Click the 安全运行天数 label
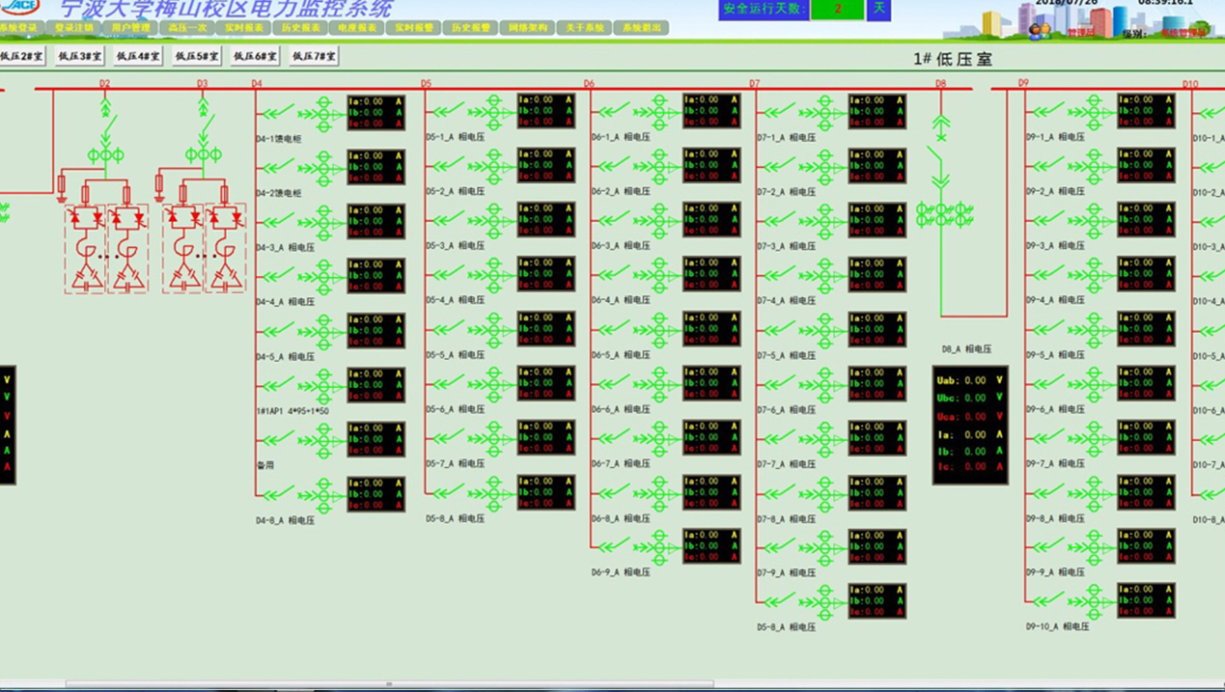This screenshot has width=1225, height=692. click(763, 9)
